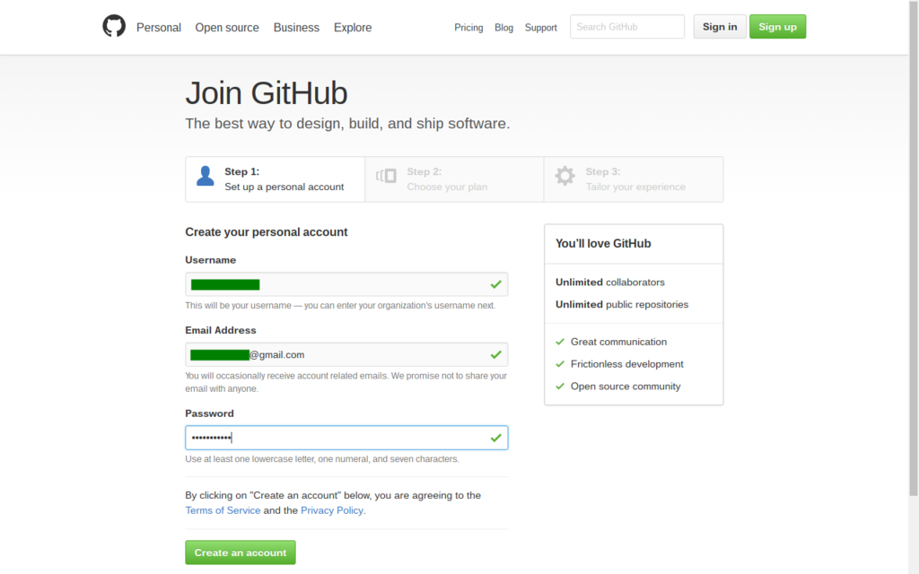
Task: Open the Pricing link in header
Action: pos(468,28)
